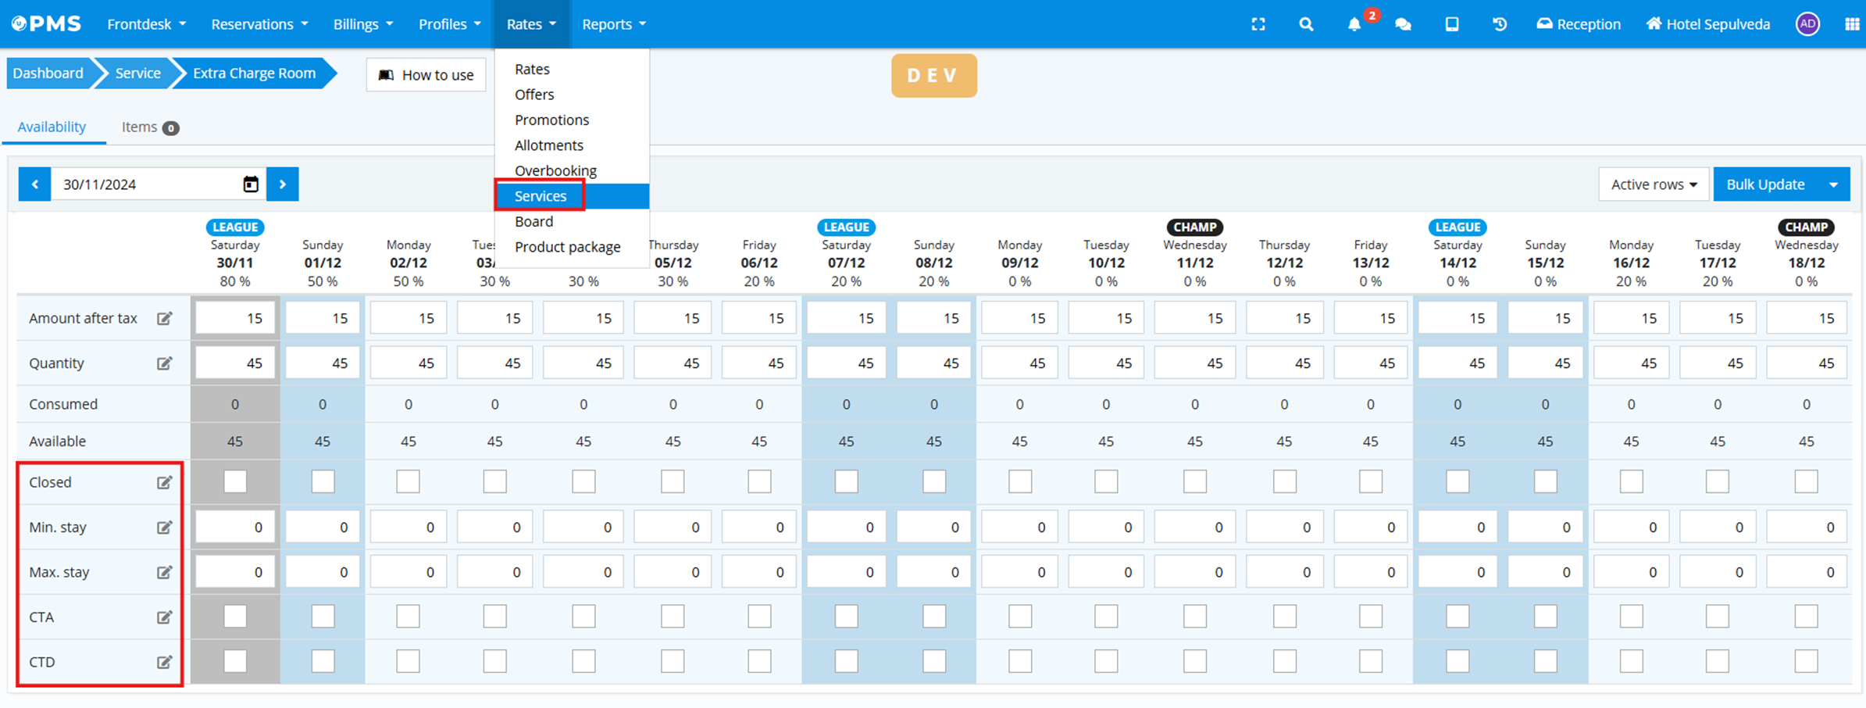
Task: Open the Bulk Update dropdown arrow
Action: point(1833,184)
